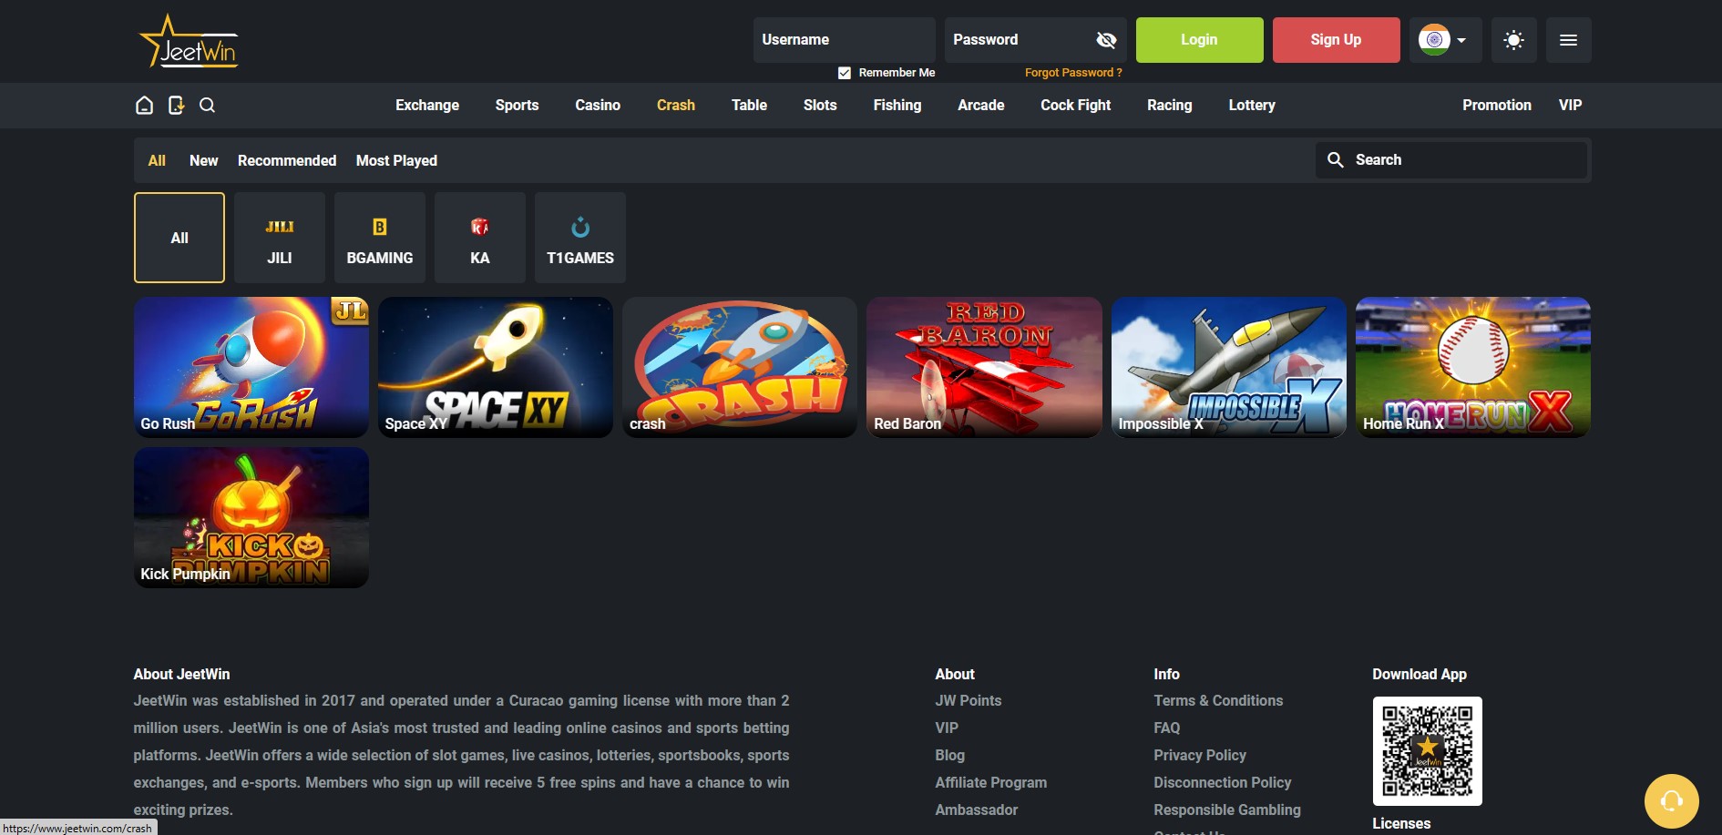Image resolution: width=1722 pixels, height=835 pixels.
Task: Open the Responsible Gambling link
Action: tap(1226, 810)
